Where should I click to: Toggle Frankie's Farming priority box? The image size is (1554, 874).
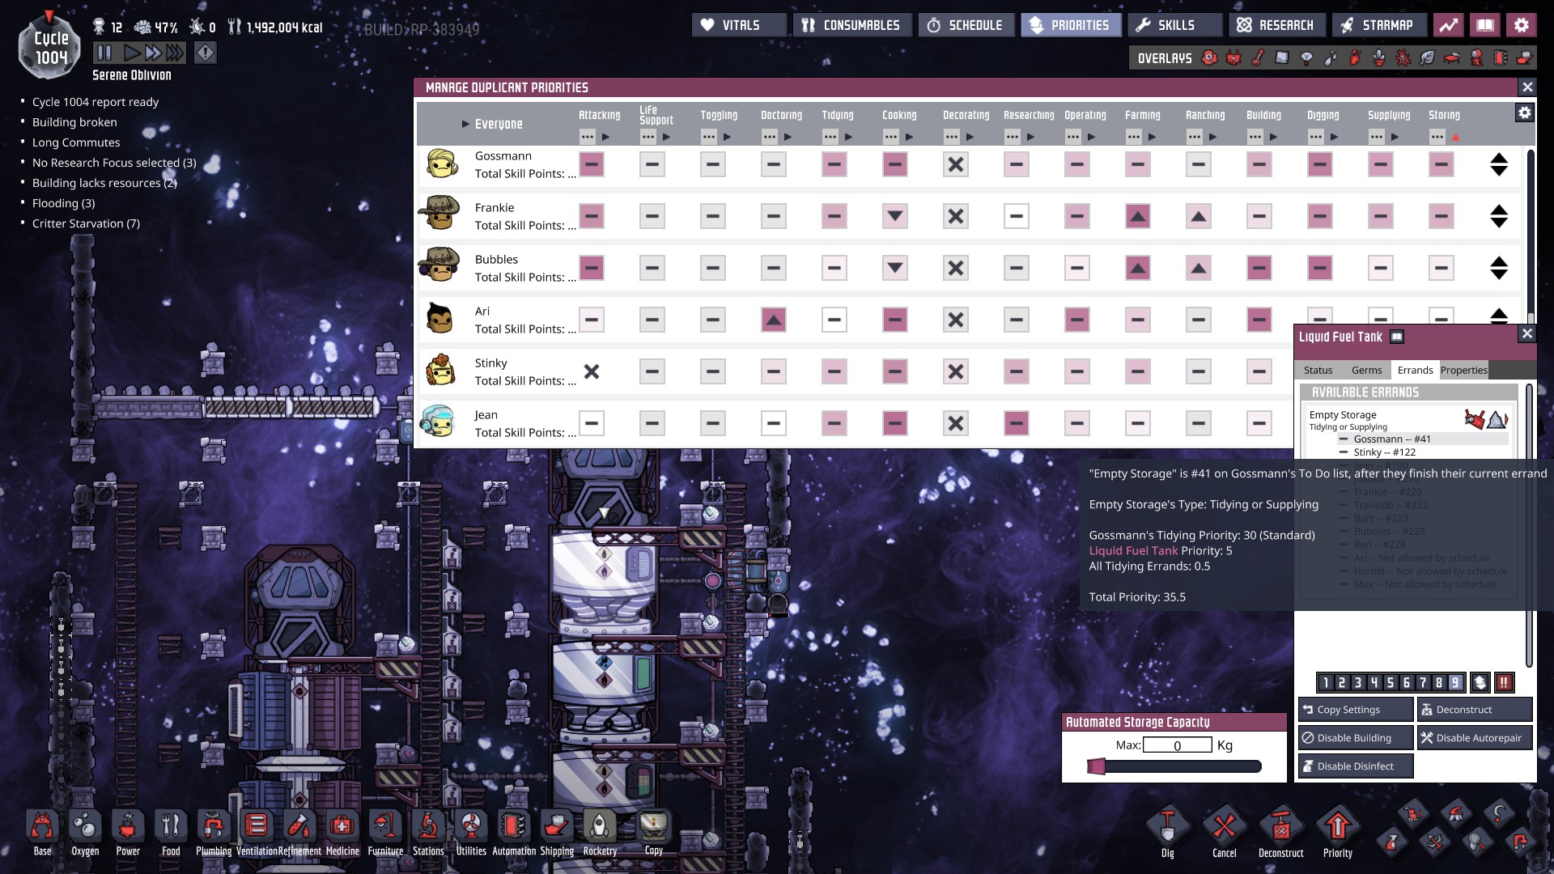[x=1137, y=217]
